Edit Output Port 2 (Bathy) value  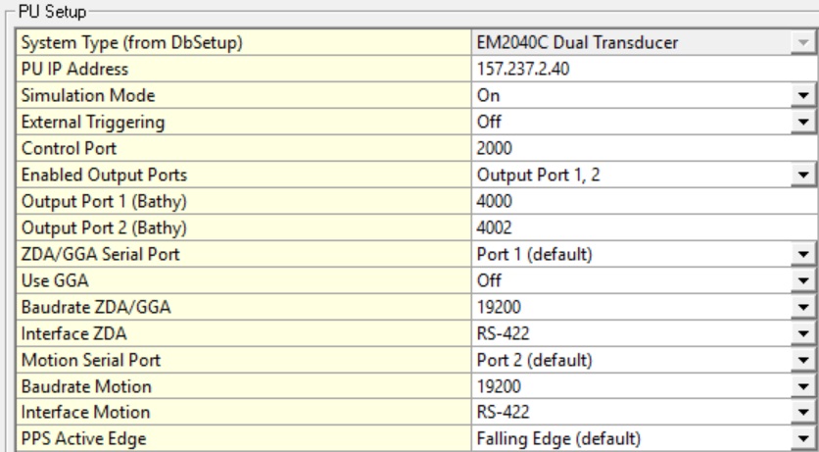coord(643,228)
